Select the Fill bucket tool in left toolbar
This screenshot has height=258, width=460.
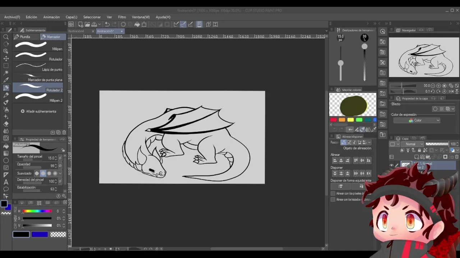(x=6, y=146)
